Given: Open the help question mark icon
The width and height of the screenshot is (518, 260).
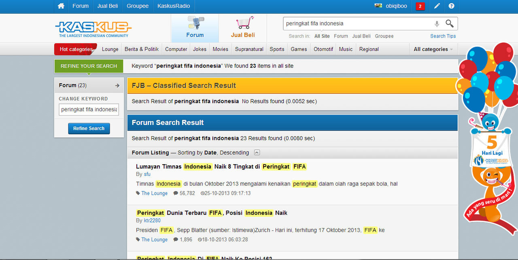Looking at the screenshot, I should pos(452,6).
